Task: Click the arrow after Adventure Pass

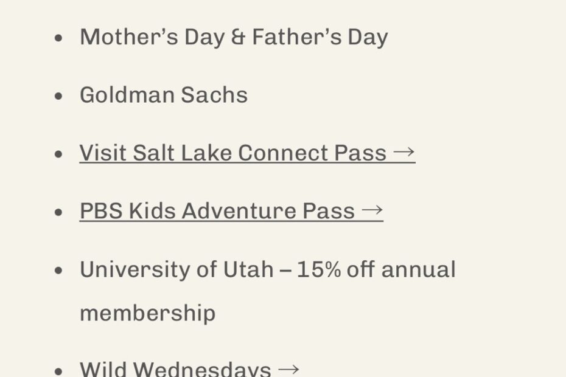Action: point(372,211)
